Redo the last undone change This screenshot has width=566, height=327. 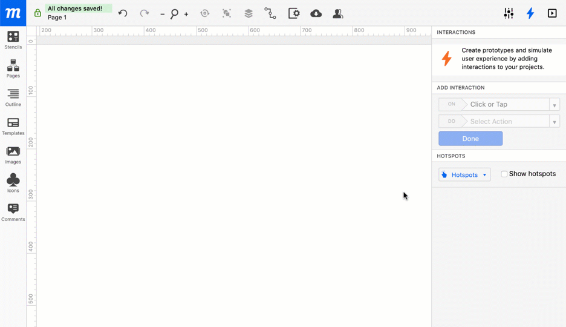coord(145,13)
